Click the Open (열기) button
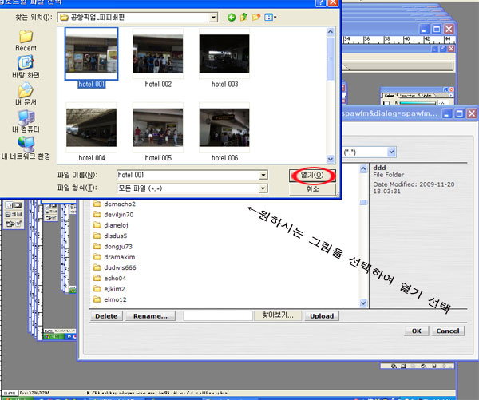This screenshot has height=400, width=479. tap(312, 175)
